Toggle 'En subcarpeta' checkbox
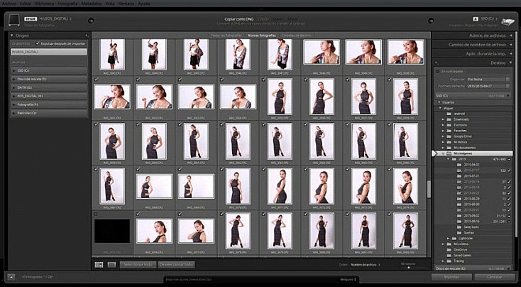This screenshot has width=521, height=287. (438, 71)
